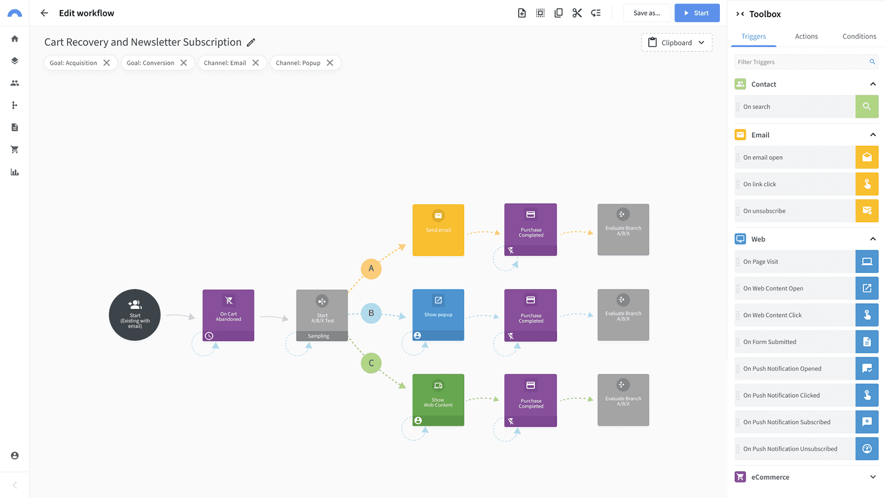
Task: Click inside the Filter Triggers search field
Action: (x=797, y=61)
